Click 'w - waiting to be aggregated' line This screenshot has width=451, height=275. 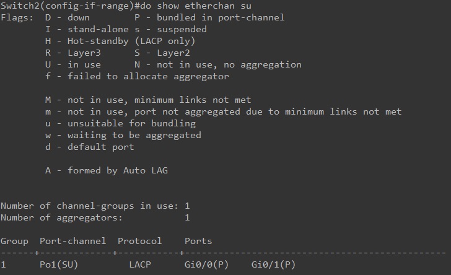pyautogui.click(x=123, y=135)
